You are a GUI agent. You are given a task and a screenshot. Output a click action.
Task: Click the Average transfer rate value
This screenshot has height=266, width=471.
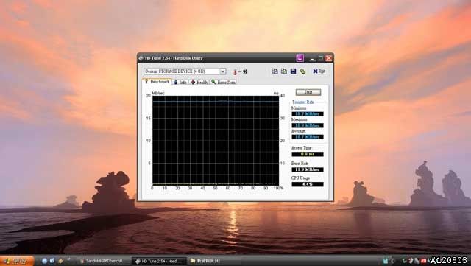pyautogui.click(x=308, y=137)
